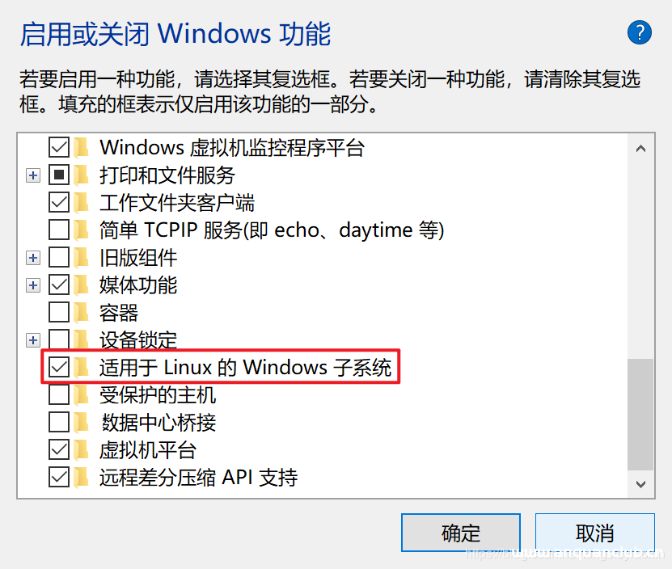The image size is (672, 569).
Task: Click the folder icon beside 数据中心桥接
Action: [81, 422]
